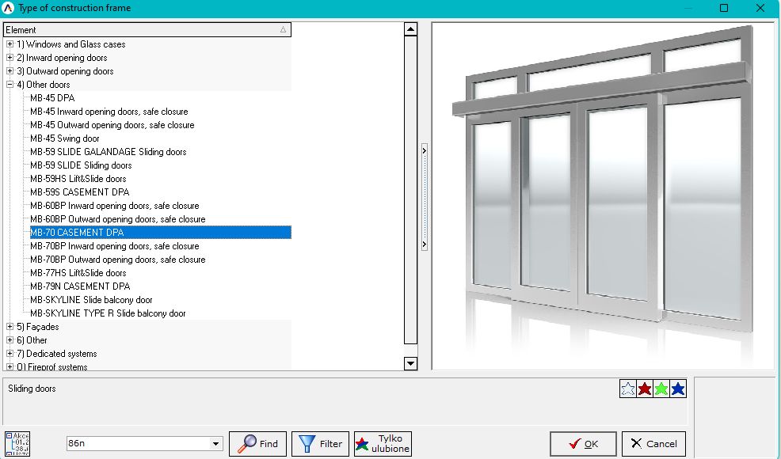Click Find with magnifier icon

[x=257, y=443]
